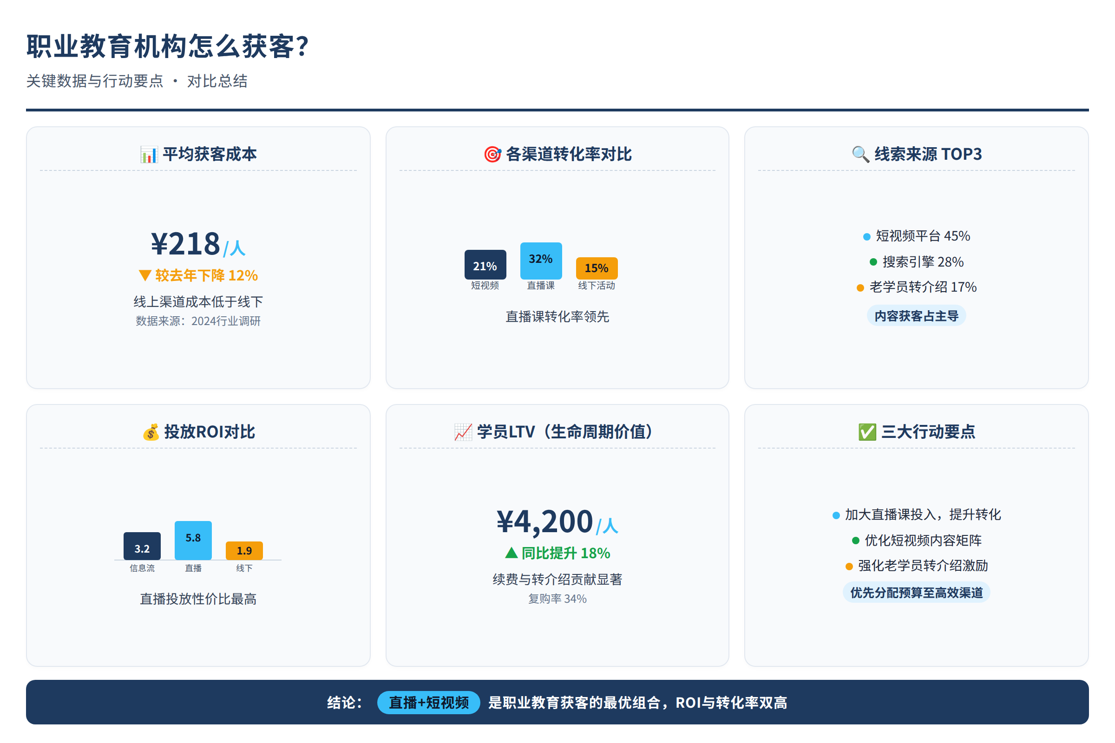The height and width of the screenshot is (743, 1115).
Task: Click the 结论： label in the footer
Action: 345,702
